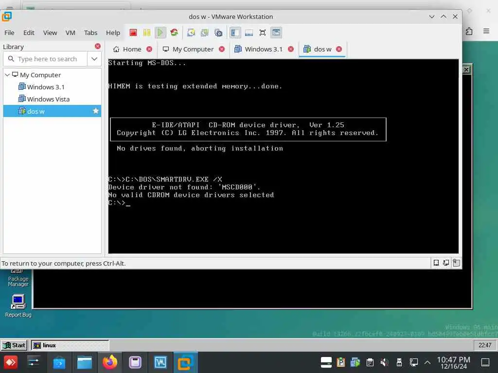Open the Report Bug desktop icon
This screenshot has width=498, height=373.
click(x=18, y=306)
